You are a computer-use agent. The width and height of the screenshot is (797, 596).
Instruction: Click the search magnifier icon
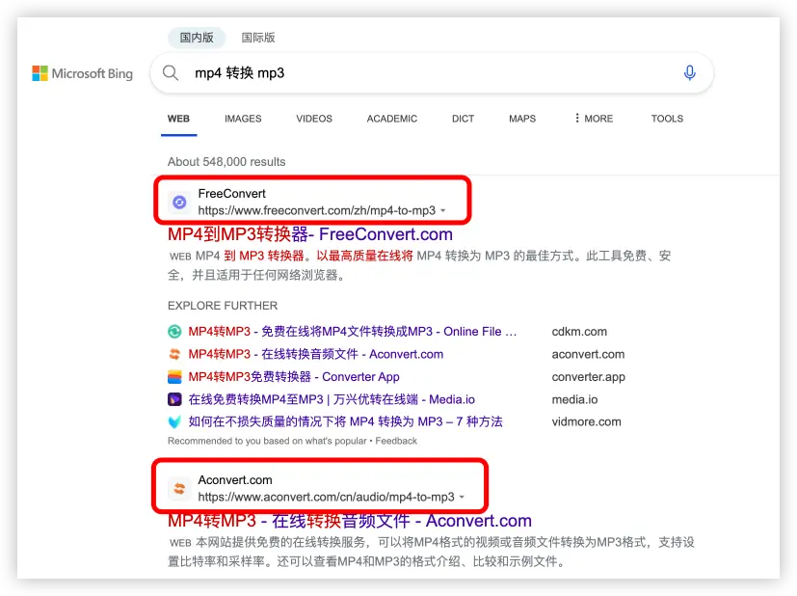point(171,73)
